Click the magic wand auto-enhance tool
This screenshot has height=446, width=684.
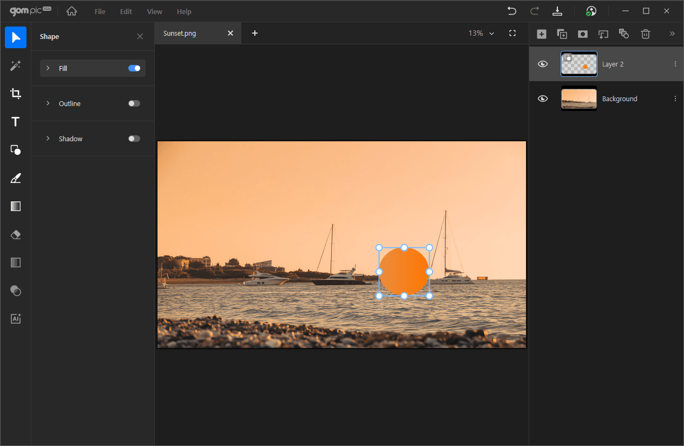pyautogui.click(x=16, y=65)
